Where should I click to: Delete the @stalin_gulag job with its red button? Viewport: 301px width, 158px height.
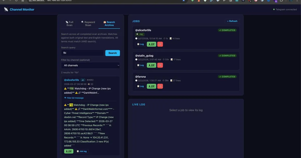coord(160,65)
